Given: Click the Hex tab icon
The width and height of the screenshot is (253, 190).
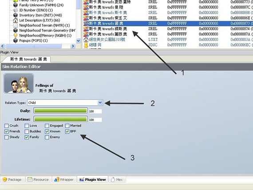Looking at the screenshot, I should [113, 179].
